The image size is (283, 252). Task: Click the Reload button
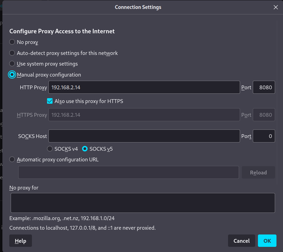coord(258,172)
